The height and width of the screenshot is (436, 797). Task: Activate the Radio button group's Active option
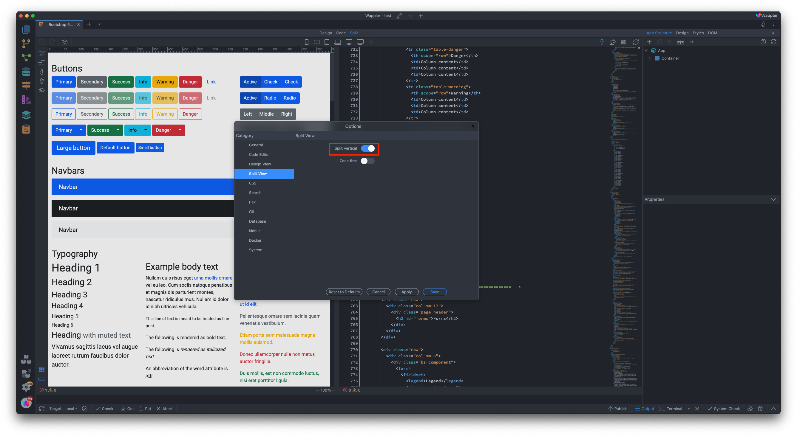250,98
